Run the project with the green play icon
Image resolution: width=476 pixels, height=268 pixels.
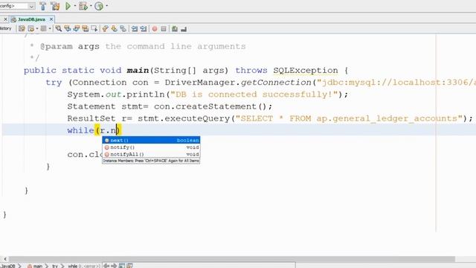click(68, 6)
